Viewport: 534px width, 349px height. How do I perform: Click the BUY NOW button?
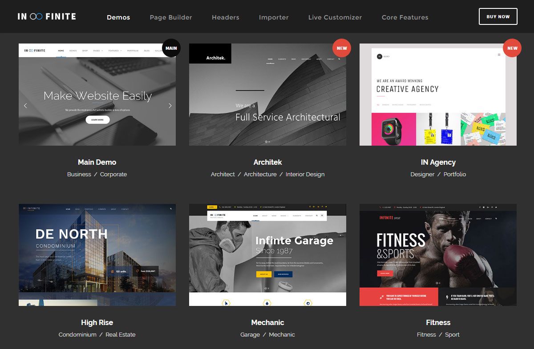[498, 16]
